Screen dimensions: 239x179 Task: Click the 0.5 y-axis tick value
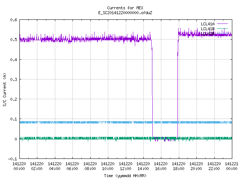13,40
